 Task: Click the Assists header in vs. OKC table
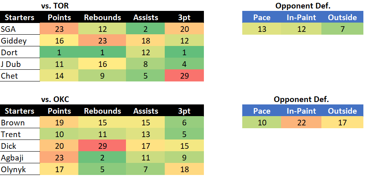point(145,111)
